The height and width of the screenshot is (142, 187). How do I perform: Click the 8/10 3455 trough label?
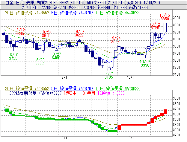13,57
